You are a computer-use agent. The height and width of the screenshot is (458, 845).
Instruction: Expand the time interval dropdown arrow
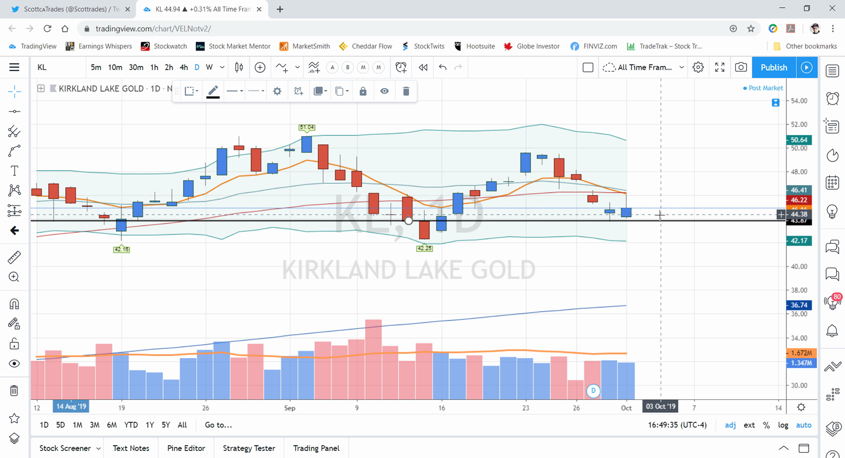[222, 68]
